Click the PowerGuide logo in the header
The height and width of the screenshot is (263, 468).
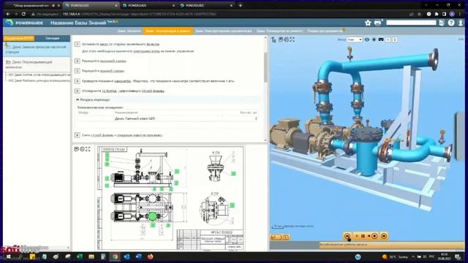point(24,23)
